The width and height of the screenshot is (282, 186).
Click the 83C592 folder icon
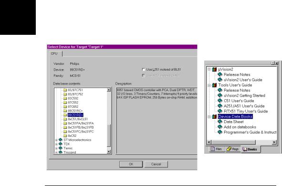click(65, 98)
